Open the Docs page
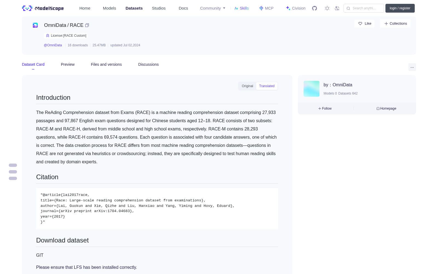 pyautogui.click(x=183, y=8)
